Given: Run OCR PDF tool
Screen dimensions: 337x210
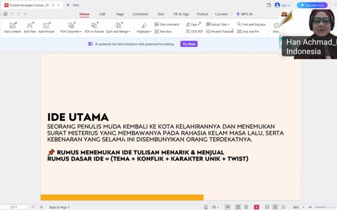Looking at the screenshot, I should [194, 31].
